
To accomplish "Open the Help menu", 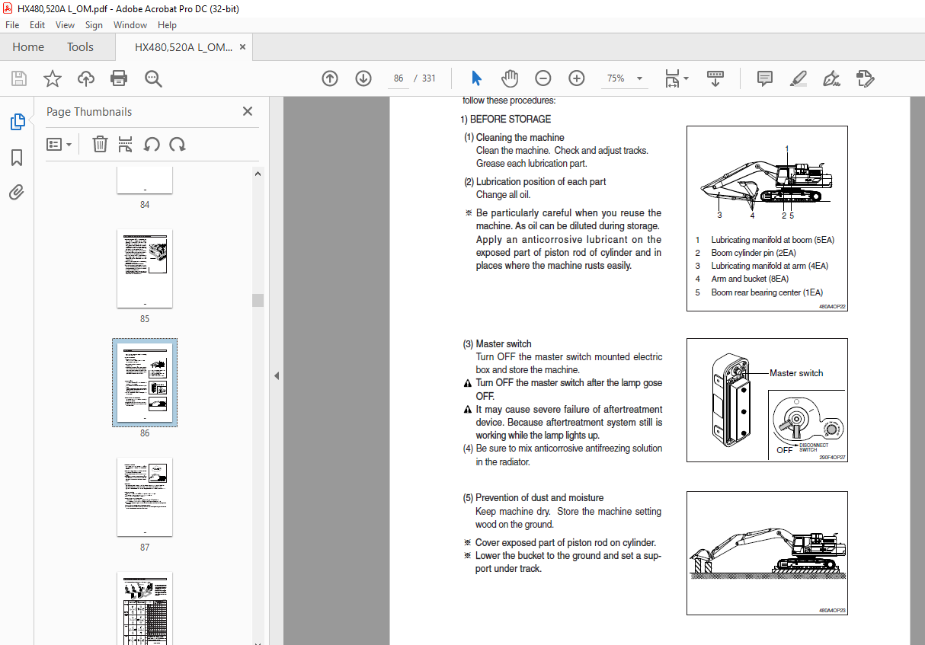I will click(x=167, y=25).
